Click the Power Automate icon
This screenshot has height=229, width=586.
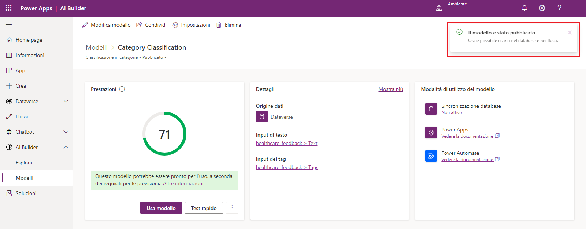[x=431, y=156]
